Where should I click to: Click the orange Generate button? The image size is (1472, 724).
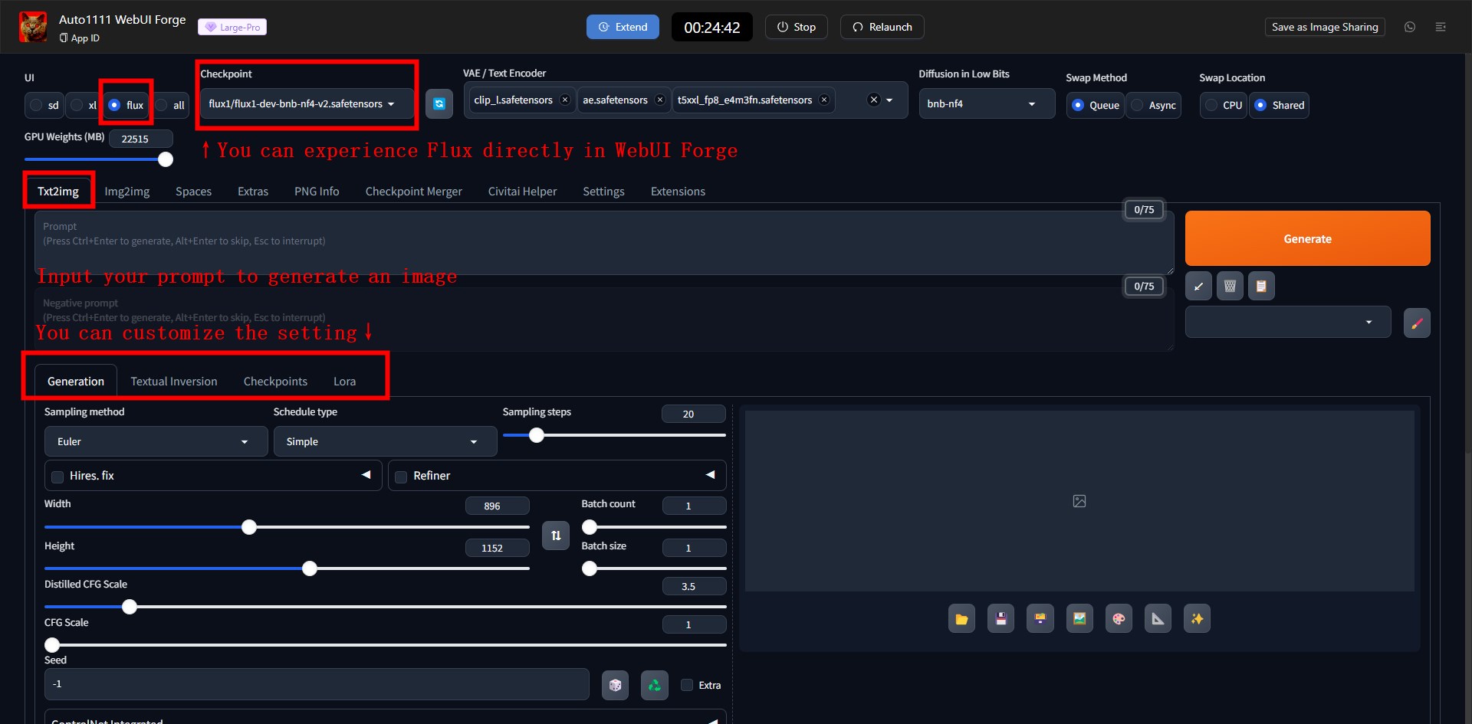(x=1307, y=238)
